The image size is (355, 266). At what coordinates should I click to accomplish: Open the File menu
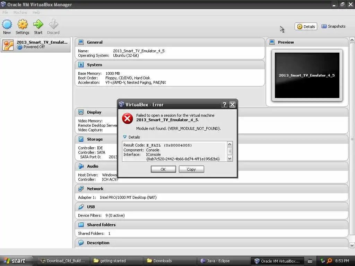point(5,12)
